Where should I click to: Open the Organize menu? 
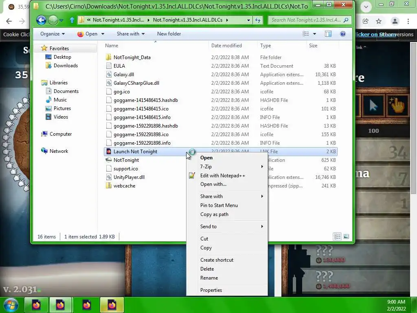click(53, 34)
